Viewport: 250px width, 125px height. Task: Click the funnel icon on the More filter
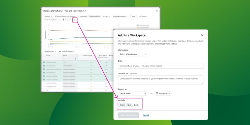point(131,16)
